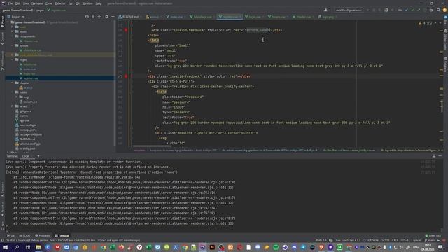Hide the Project panel with minus icon
This screenshot has height=252, width=448.
click(113, 17)
